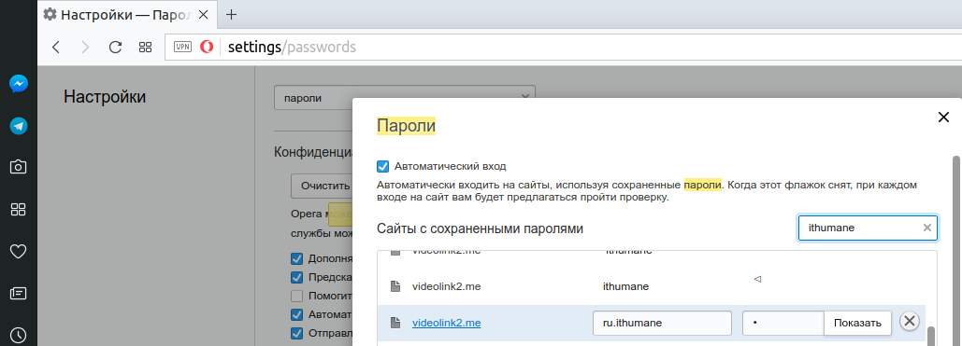Close the Пароли dialog
The image size is (962, 346).
point(943,118)
